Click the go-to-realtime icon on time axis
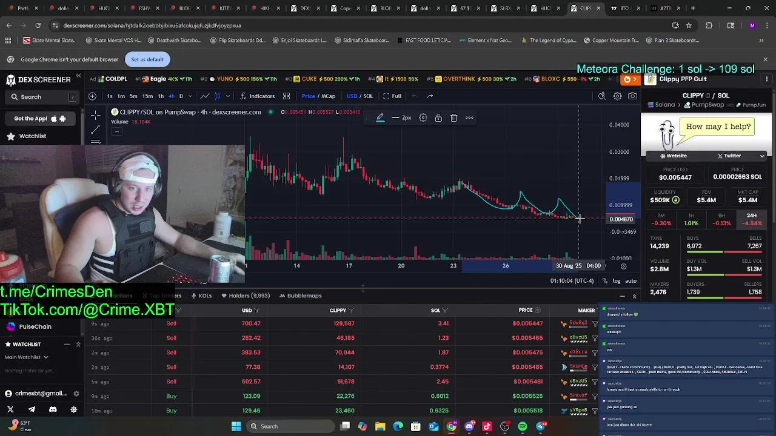This screenshot has height=436, width=776. click(623, 266)
